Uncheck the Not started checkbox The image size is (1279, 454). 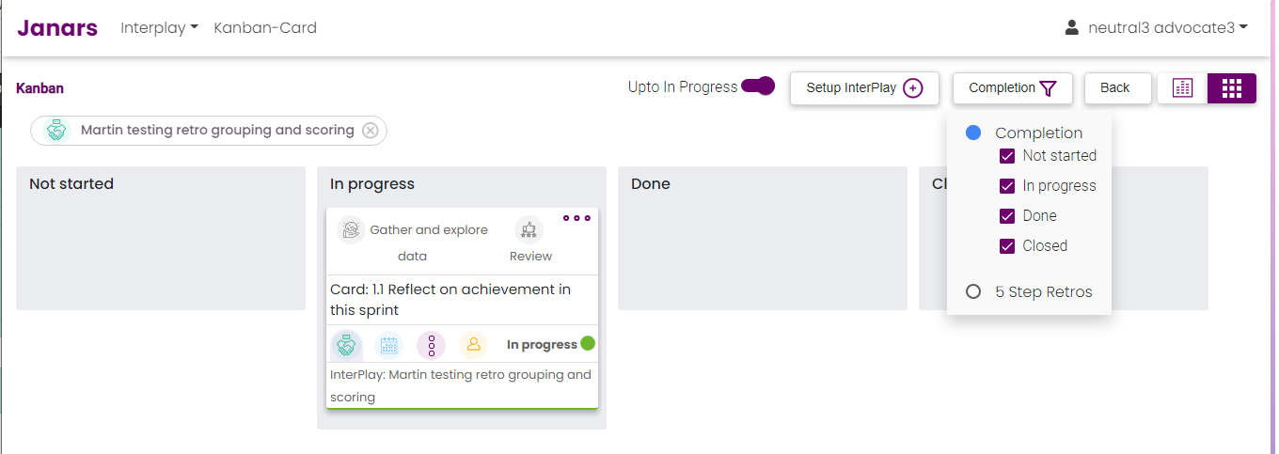[x=1007, y=156]
